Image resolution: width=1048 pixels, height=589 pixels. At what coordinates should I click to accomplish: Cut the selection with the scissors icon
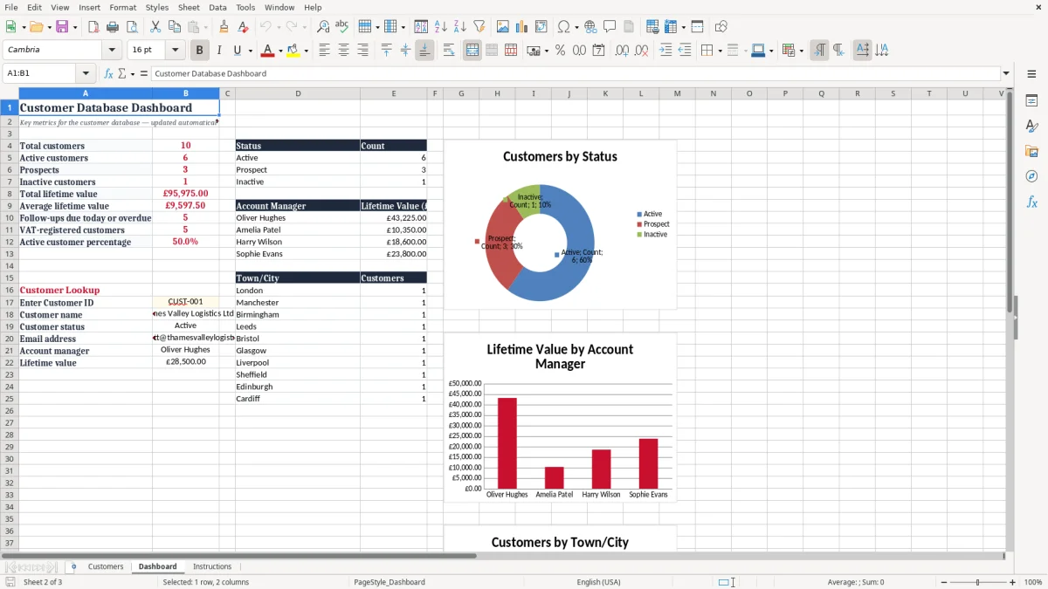click(155, 27)
